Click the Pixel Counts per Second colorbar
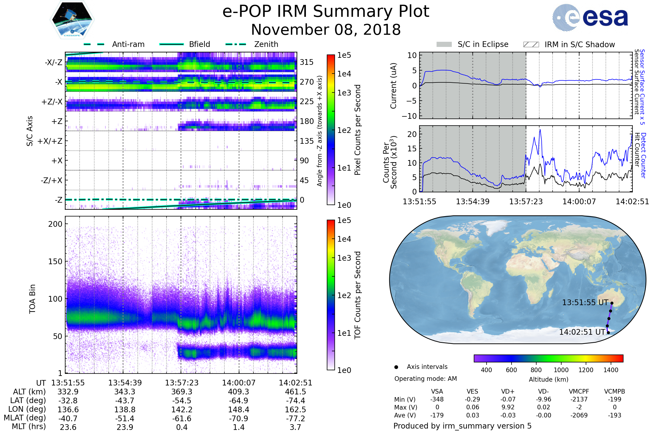Viewport: 652px width, 434px height. click(331, 130)
